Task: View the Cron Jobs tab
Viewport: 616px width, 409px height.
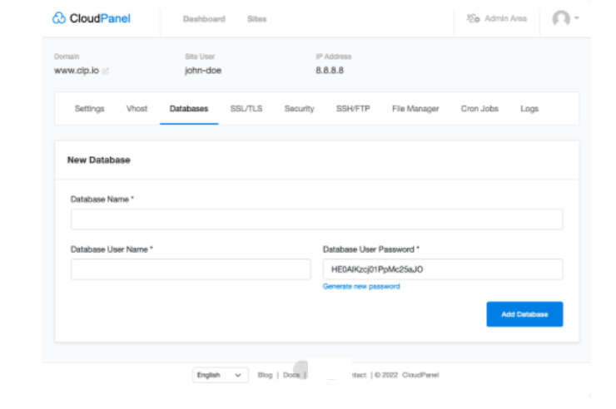Action: click(x=479, y=109)
